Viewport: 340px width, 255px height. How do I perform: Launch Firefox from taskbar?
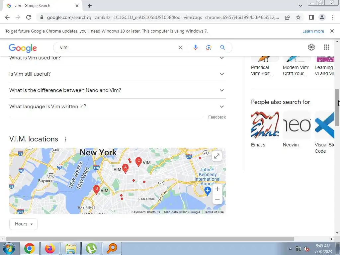click(50, 248)
